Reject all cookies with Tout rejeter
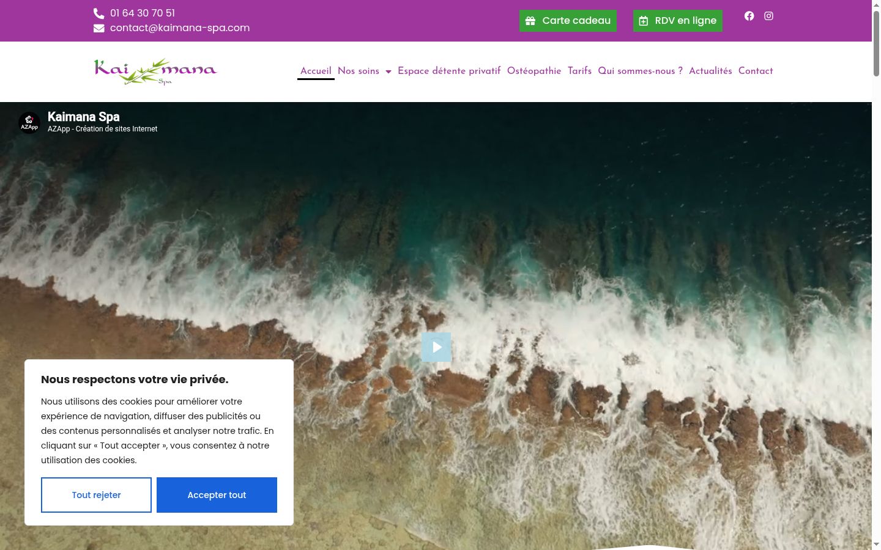 pyautogui.click(x=96, y=495)
